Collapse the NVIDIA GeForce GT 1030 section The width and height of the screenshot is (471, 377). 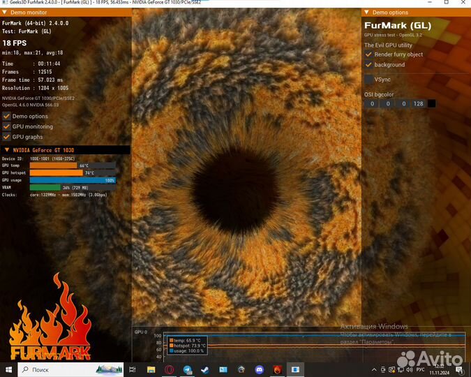point(6,150)
